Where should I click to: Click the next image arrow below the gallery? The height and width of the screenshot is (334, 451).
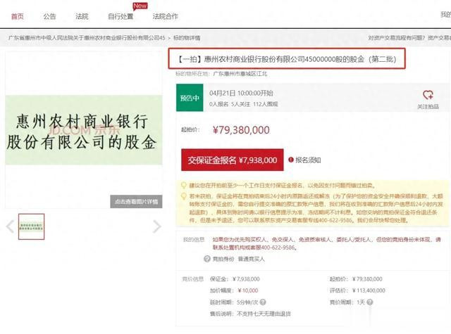156,226
